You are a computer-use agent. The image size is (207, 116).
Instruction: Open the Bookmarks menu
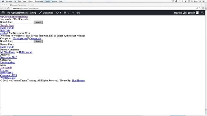(x=39, y=1)
